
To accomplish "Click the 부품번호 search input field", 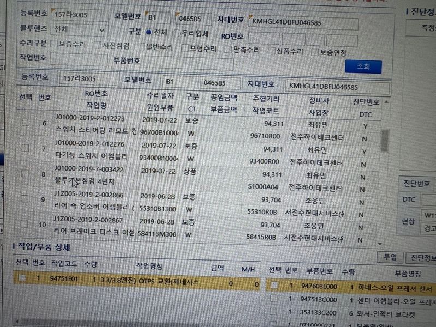I will click(x=188, y=63).
